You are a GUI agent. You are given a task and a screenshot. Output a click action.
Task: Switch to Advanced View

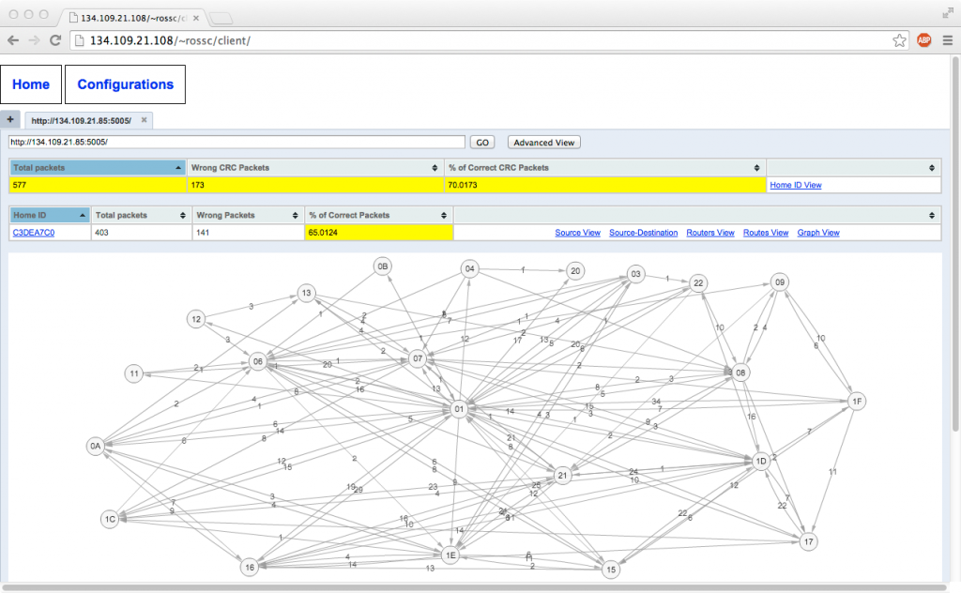pyautogui.click(x=543, y=143)
